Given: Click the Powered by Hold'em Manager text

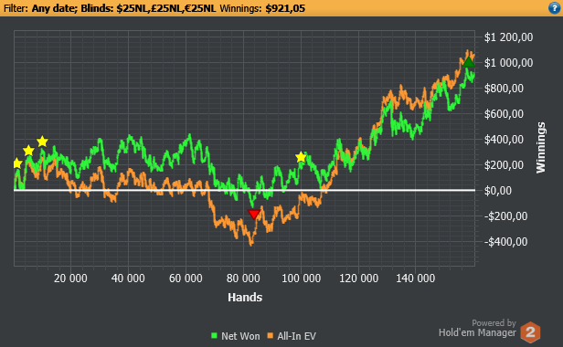Looking at the screenshot, I should pos(477,329).
